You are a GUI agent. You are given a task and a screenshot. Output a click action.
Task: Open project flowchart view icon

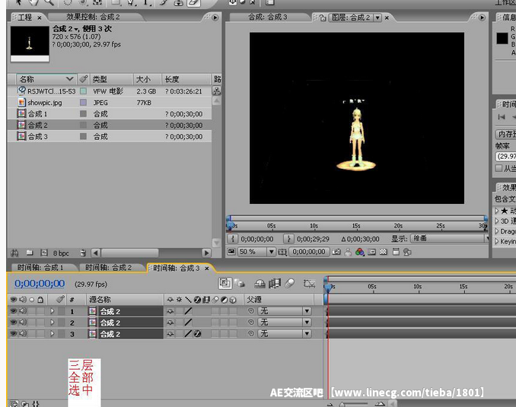click(x=217, y=91)
